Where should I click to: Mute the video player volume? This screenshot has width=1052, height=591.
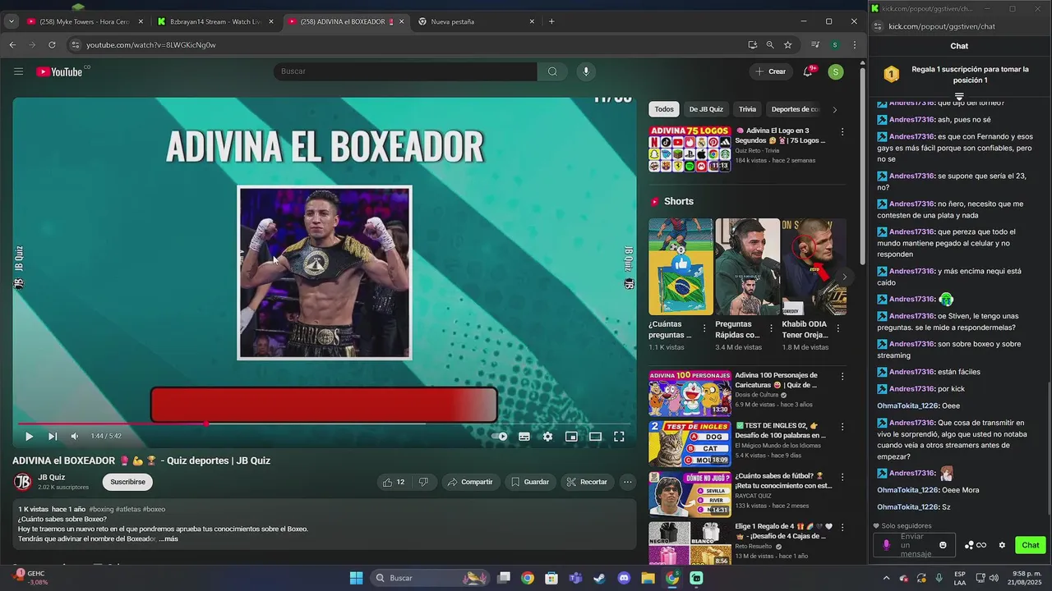pos(75,437)
